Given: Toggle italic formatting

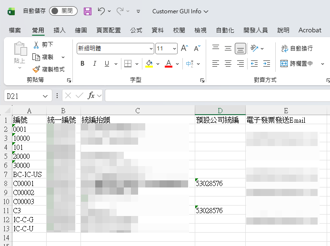Looking at the screenshot, I should [x=95, y=63].
